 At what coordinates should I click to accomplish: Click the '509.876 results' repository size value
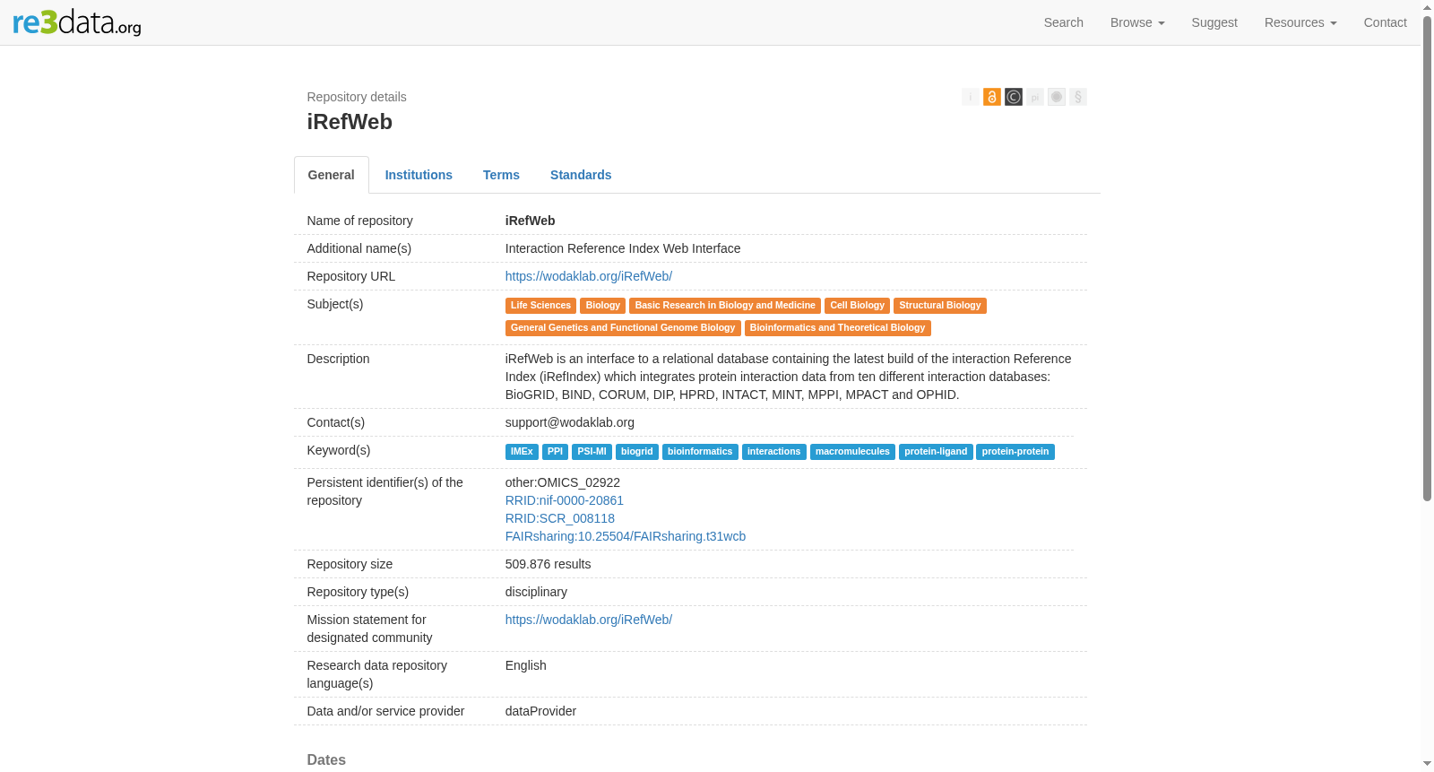coord(549,564)
